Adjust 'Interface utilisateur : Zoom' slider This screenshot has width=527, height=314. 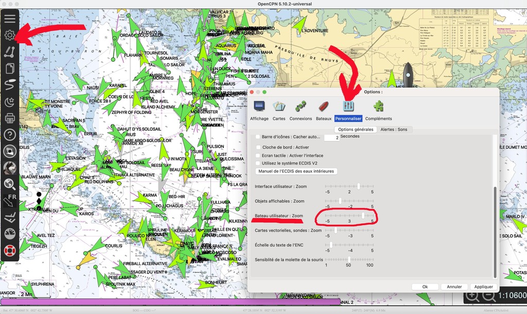(349, 186)
